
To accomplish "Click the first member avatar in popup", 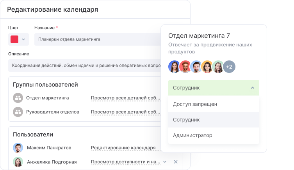I will tap(174, 67).
